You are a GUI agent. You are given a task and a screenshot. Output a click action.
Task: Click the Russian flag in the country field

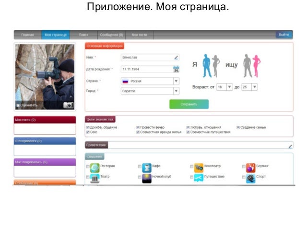pyautogui.click(x=125, y=81)
